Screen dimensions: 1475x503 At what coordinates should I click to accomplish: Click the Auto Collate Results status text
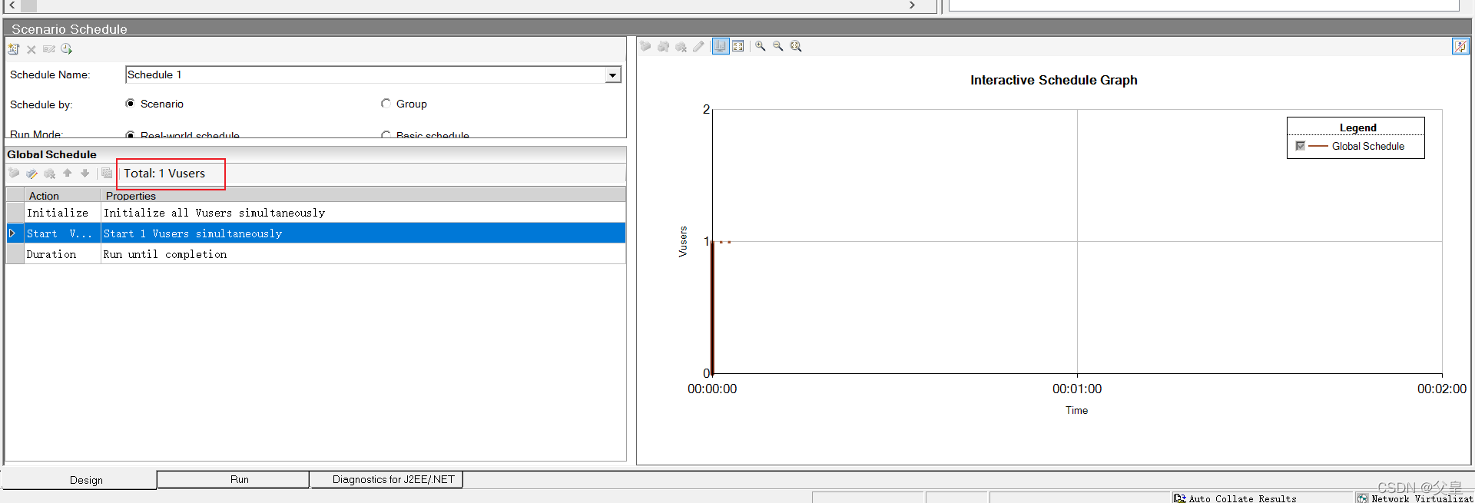1242,498
